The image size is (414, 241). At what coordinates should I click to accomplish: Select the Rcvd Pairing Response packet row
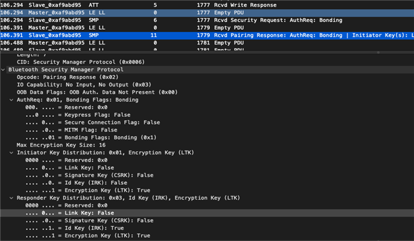(x=207, y=36)
